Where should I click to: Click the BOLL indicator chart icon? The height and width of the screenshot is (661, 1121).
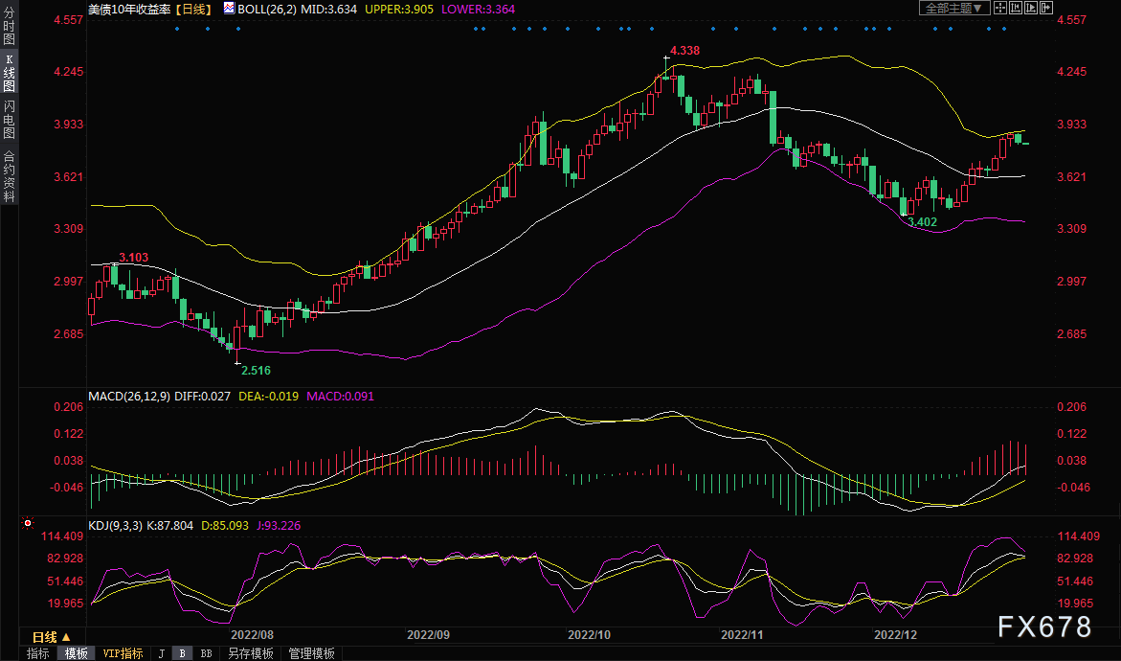point(228,8)
